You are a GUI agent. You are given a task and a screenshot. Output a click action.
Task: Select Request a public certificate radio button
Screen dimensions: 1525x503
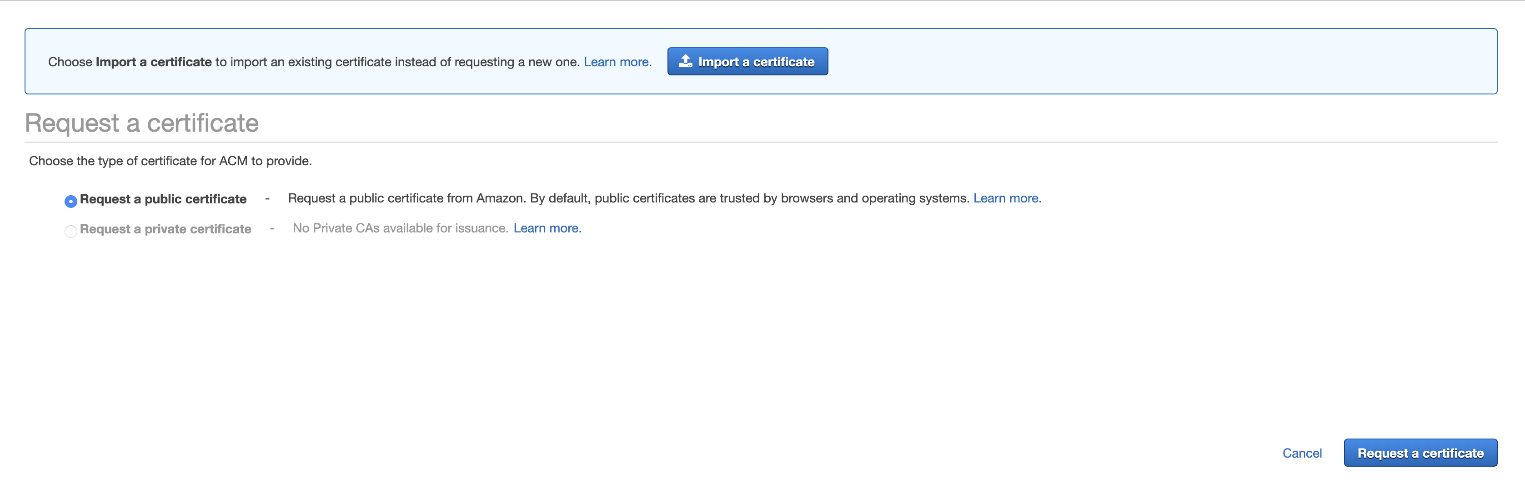coord(70,202)
